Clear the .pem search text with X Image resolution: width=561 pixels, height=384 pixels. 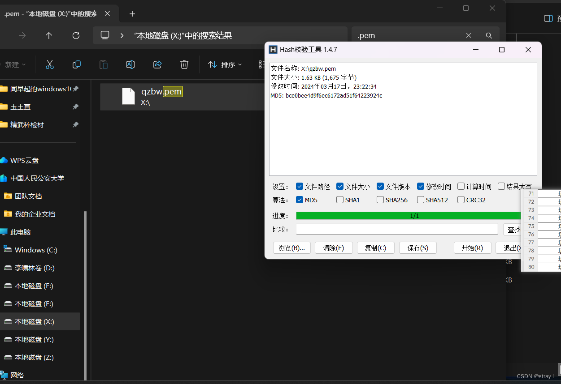[x=469, y=35]
